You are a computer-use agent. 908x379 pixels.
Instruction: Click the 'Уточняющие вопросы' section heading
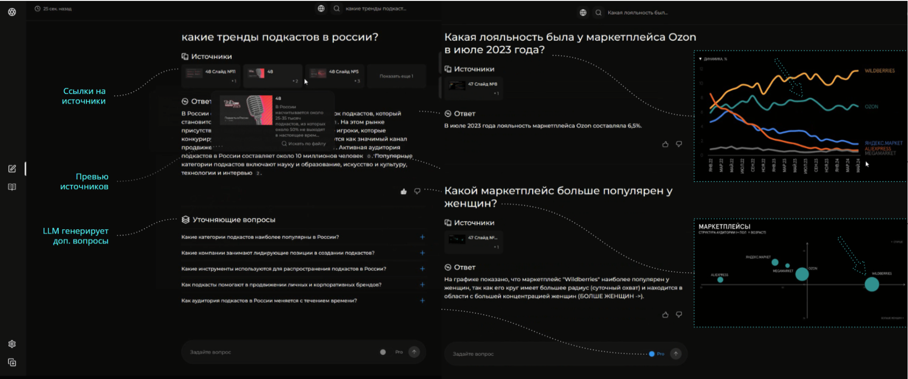228,220
